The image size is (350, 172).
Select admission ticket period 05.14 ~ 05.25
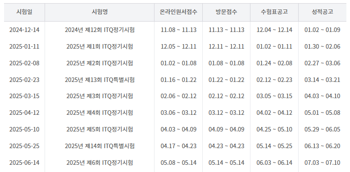tap(274, 146)
